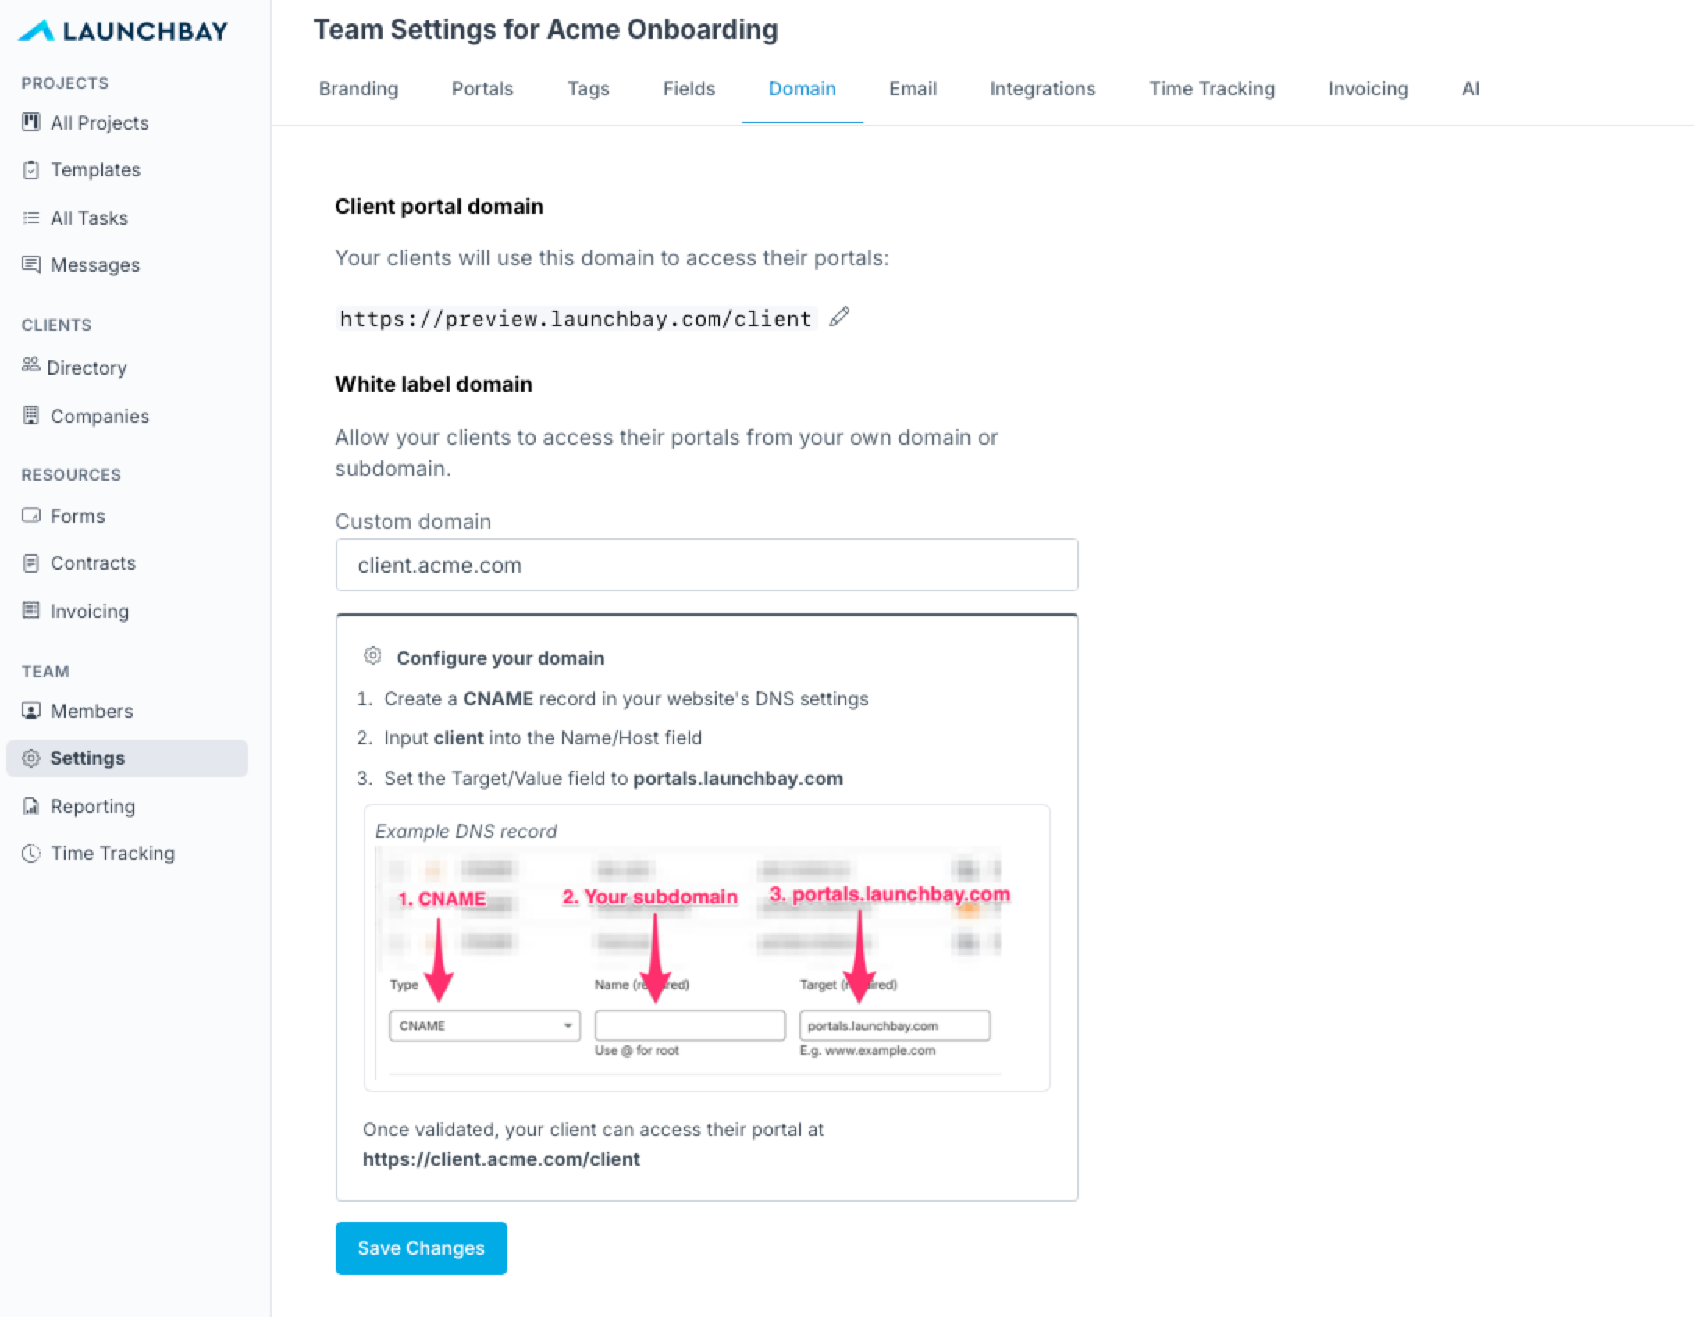Open All Projects via its board icon
Screen dimensions: 1694x1317
pos(31,122)
